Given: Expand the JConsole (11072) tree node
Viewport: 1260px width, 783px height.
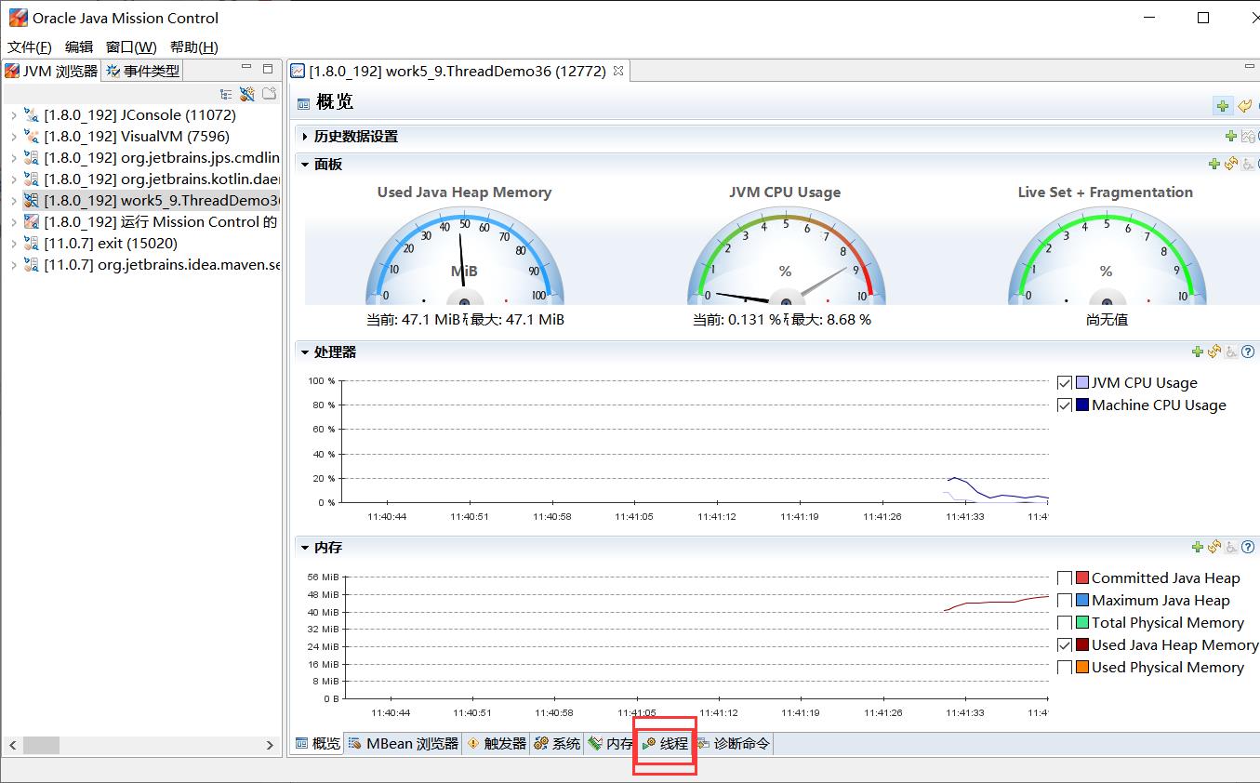Looking at the screenshot, I should point(13,115).
